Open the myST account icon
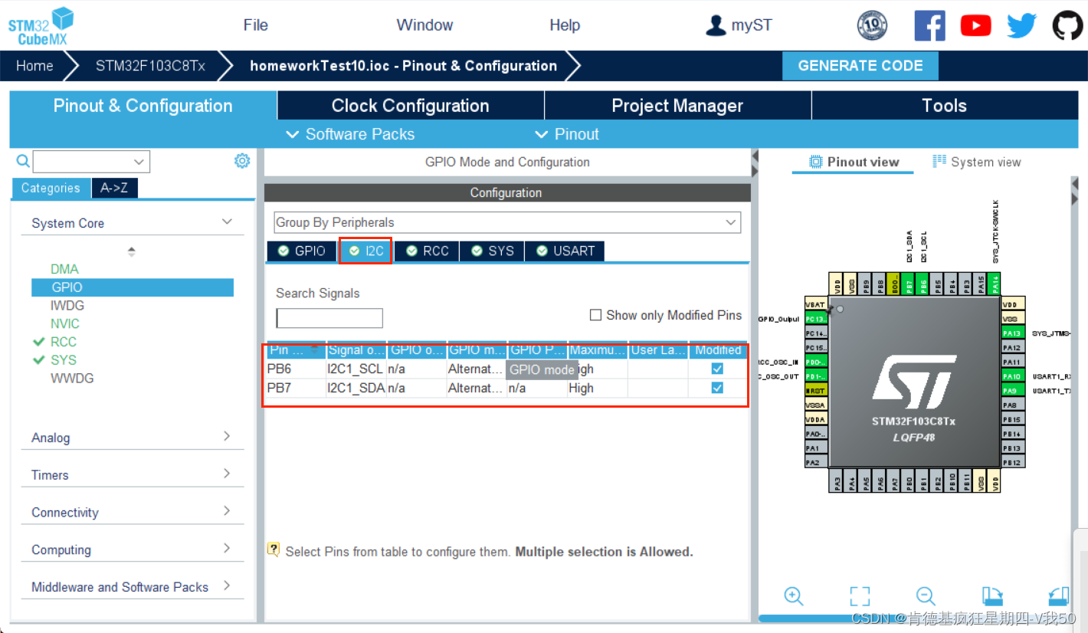 716,25
